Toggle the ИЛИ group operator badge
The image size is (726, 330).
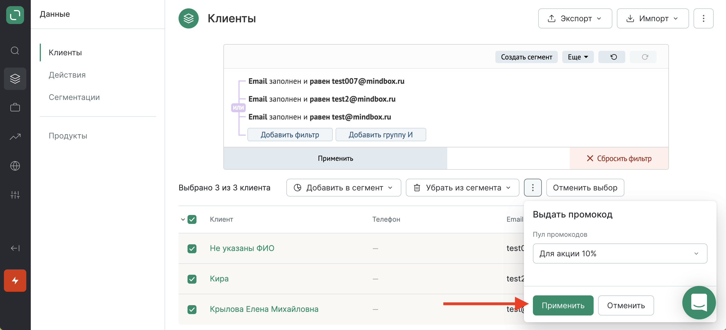pos(238,108)
